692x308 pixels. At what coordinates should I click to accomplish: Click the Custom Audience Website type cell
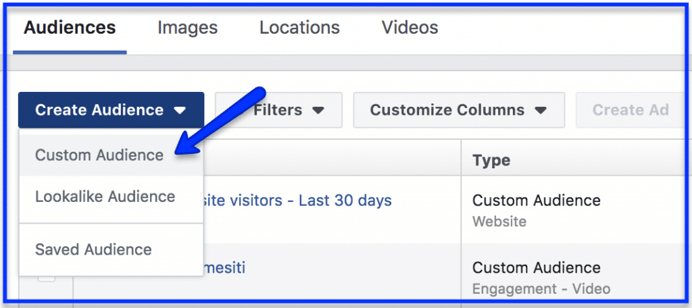click(x=536, y=209)
